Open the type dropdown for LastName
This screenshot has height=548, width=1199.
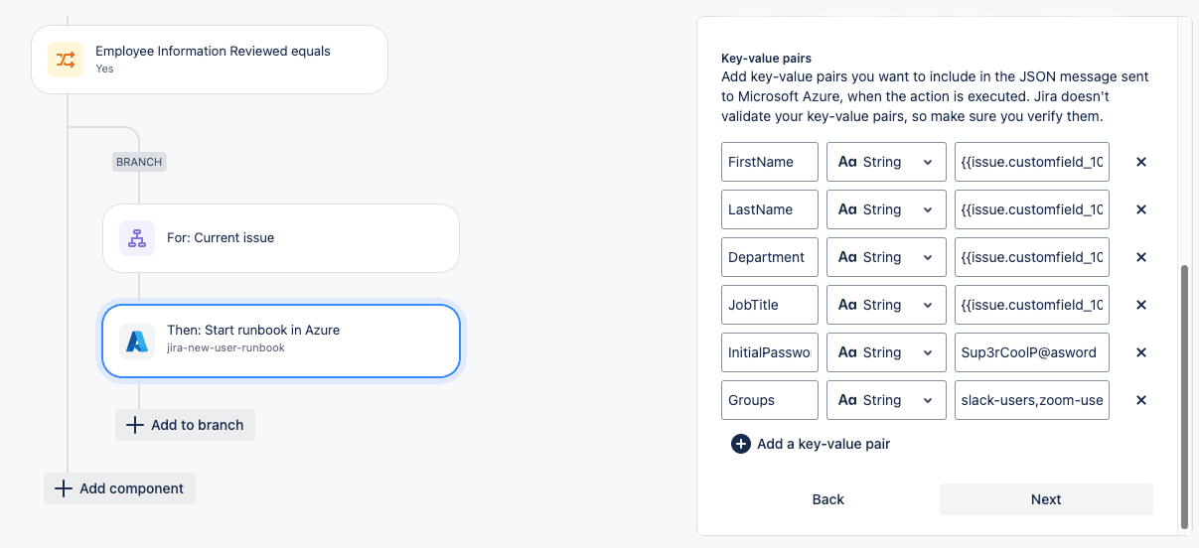[x=886, y=209]
